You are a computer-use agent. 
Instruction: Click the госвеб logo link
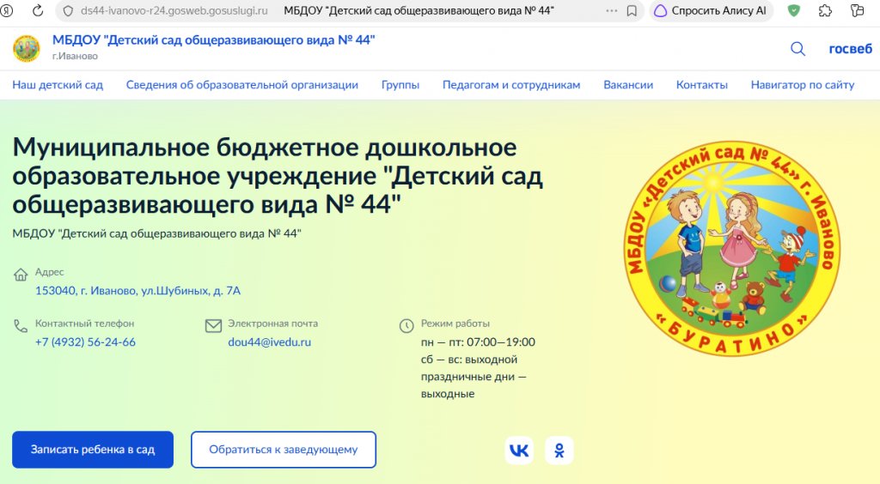coord(850,49)
